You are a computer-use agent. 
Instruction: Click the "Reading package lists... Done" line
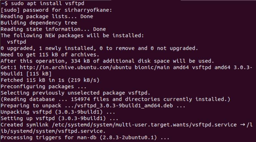coord(47,16)
